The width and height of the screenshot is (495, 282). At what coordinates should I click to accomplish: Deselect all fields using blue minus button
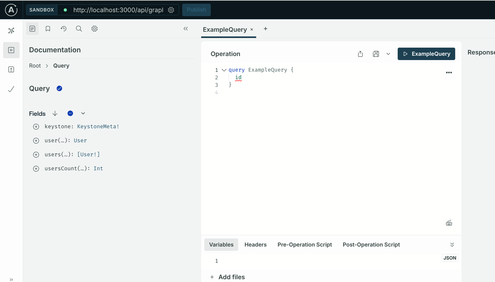coord(70,113)
